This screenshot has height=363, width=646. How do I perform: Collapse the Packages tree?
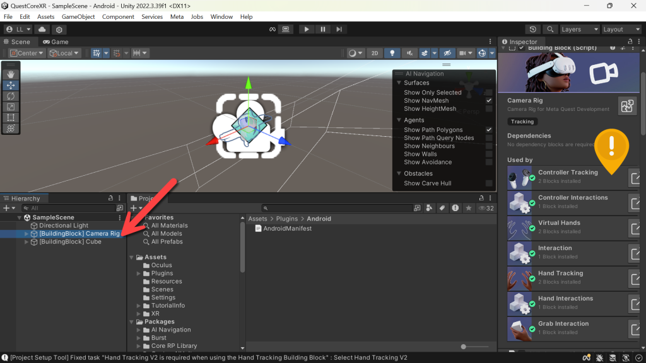pos(132,322)
